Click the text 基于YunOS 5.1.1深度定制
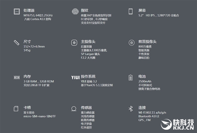 coord(97,85)
